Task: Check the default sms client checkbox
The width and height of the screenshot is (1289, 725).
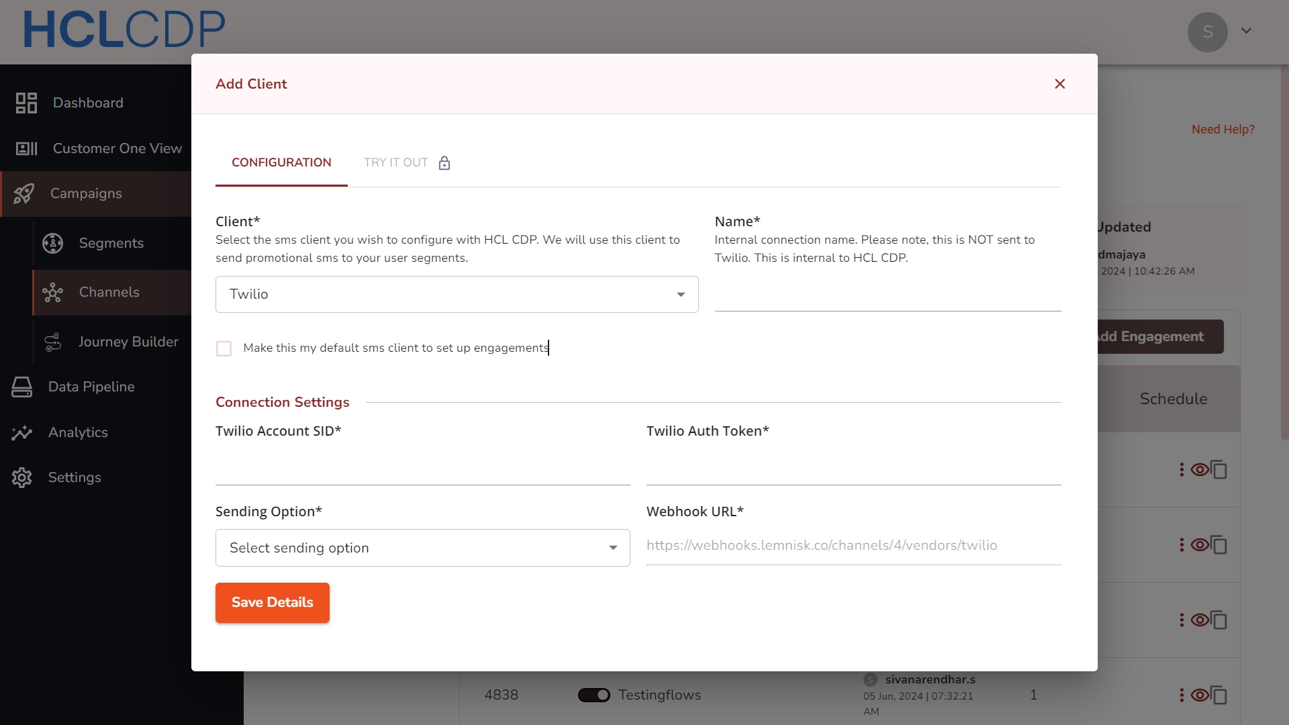Action: pos(224,348)
